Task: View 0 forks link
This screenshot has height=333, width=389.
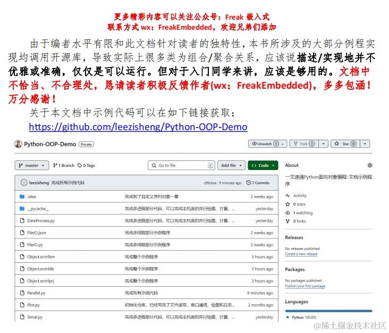Action: coord(299,221)
